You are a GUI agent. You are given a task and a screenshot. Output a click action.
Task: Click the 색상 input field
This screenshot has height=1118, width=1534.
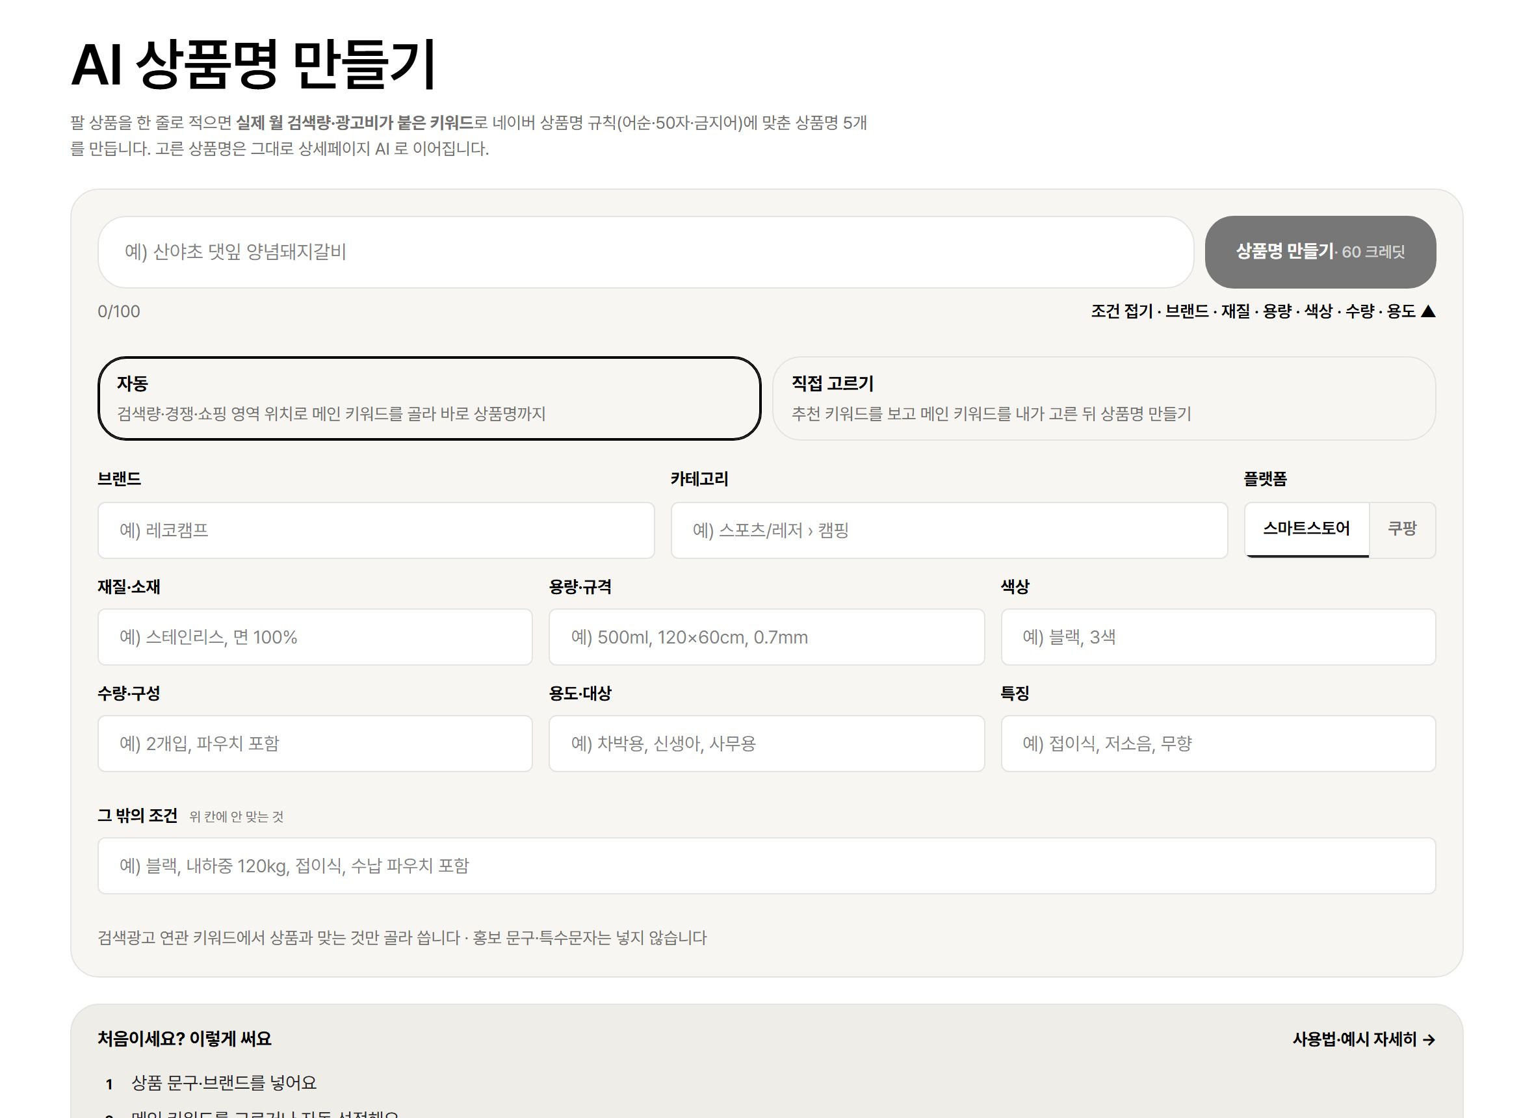click(1218, 637)
